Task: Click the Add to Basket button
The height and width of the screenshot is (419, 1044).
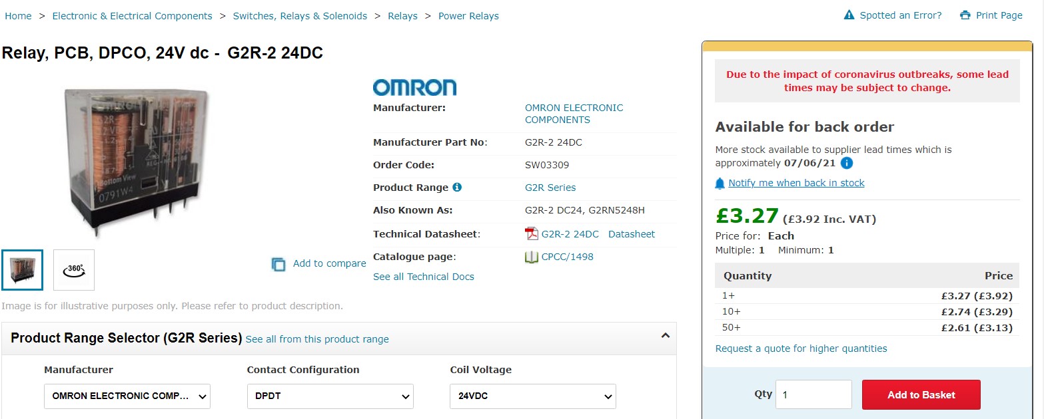Action: [921, 395]
